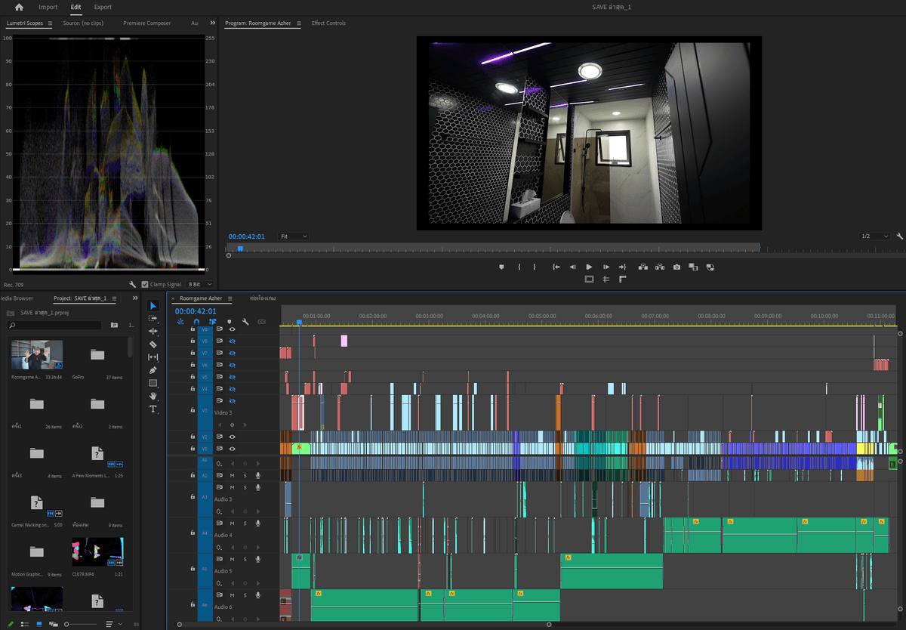Switch to the Import tab
Screen dimensions: 906x630
click(x=48, y=8)
